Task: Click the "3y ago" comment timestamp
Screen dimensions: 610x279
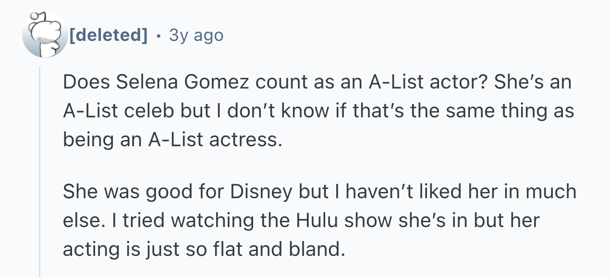Action: tap(195, 35)
